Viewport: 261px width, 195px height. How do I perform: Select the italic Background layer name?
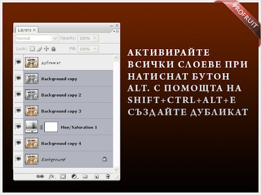tap(54, 159)
